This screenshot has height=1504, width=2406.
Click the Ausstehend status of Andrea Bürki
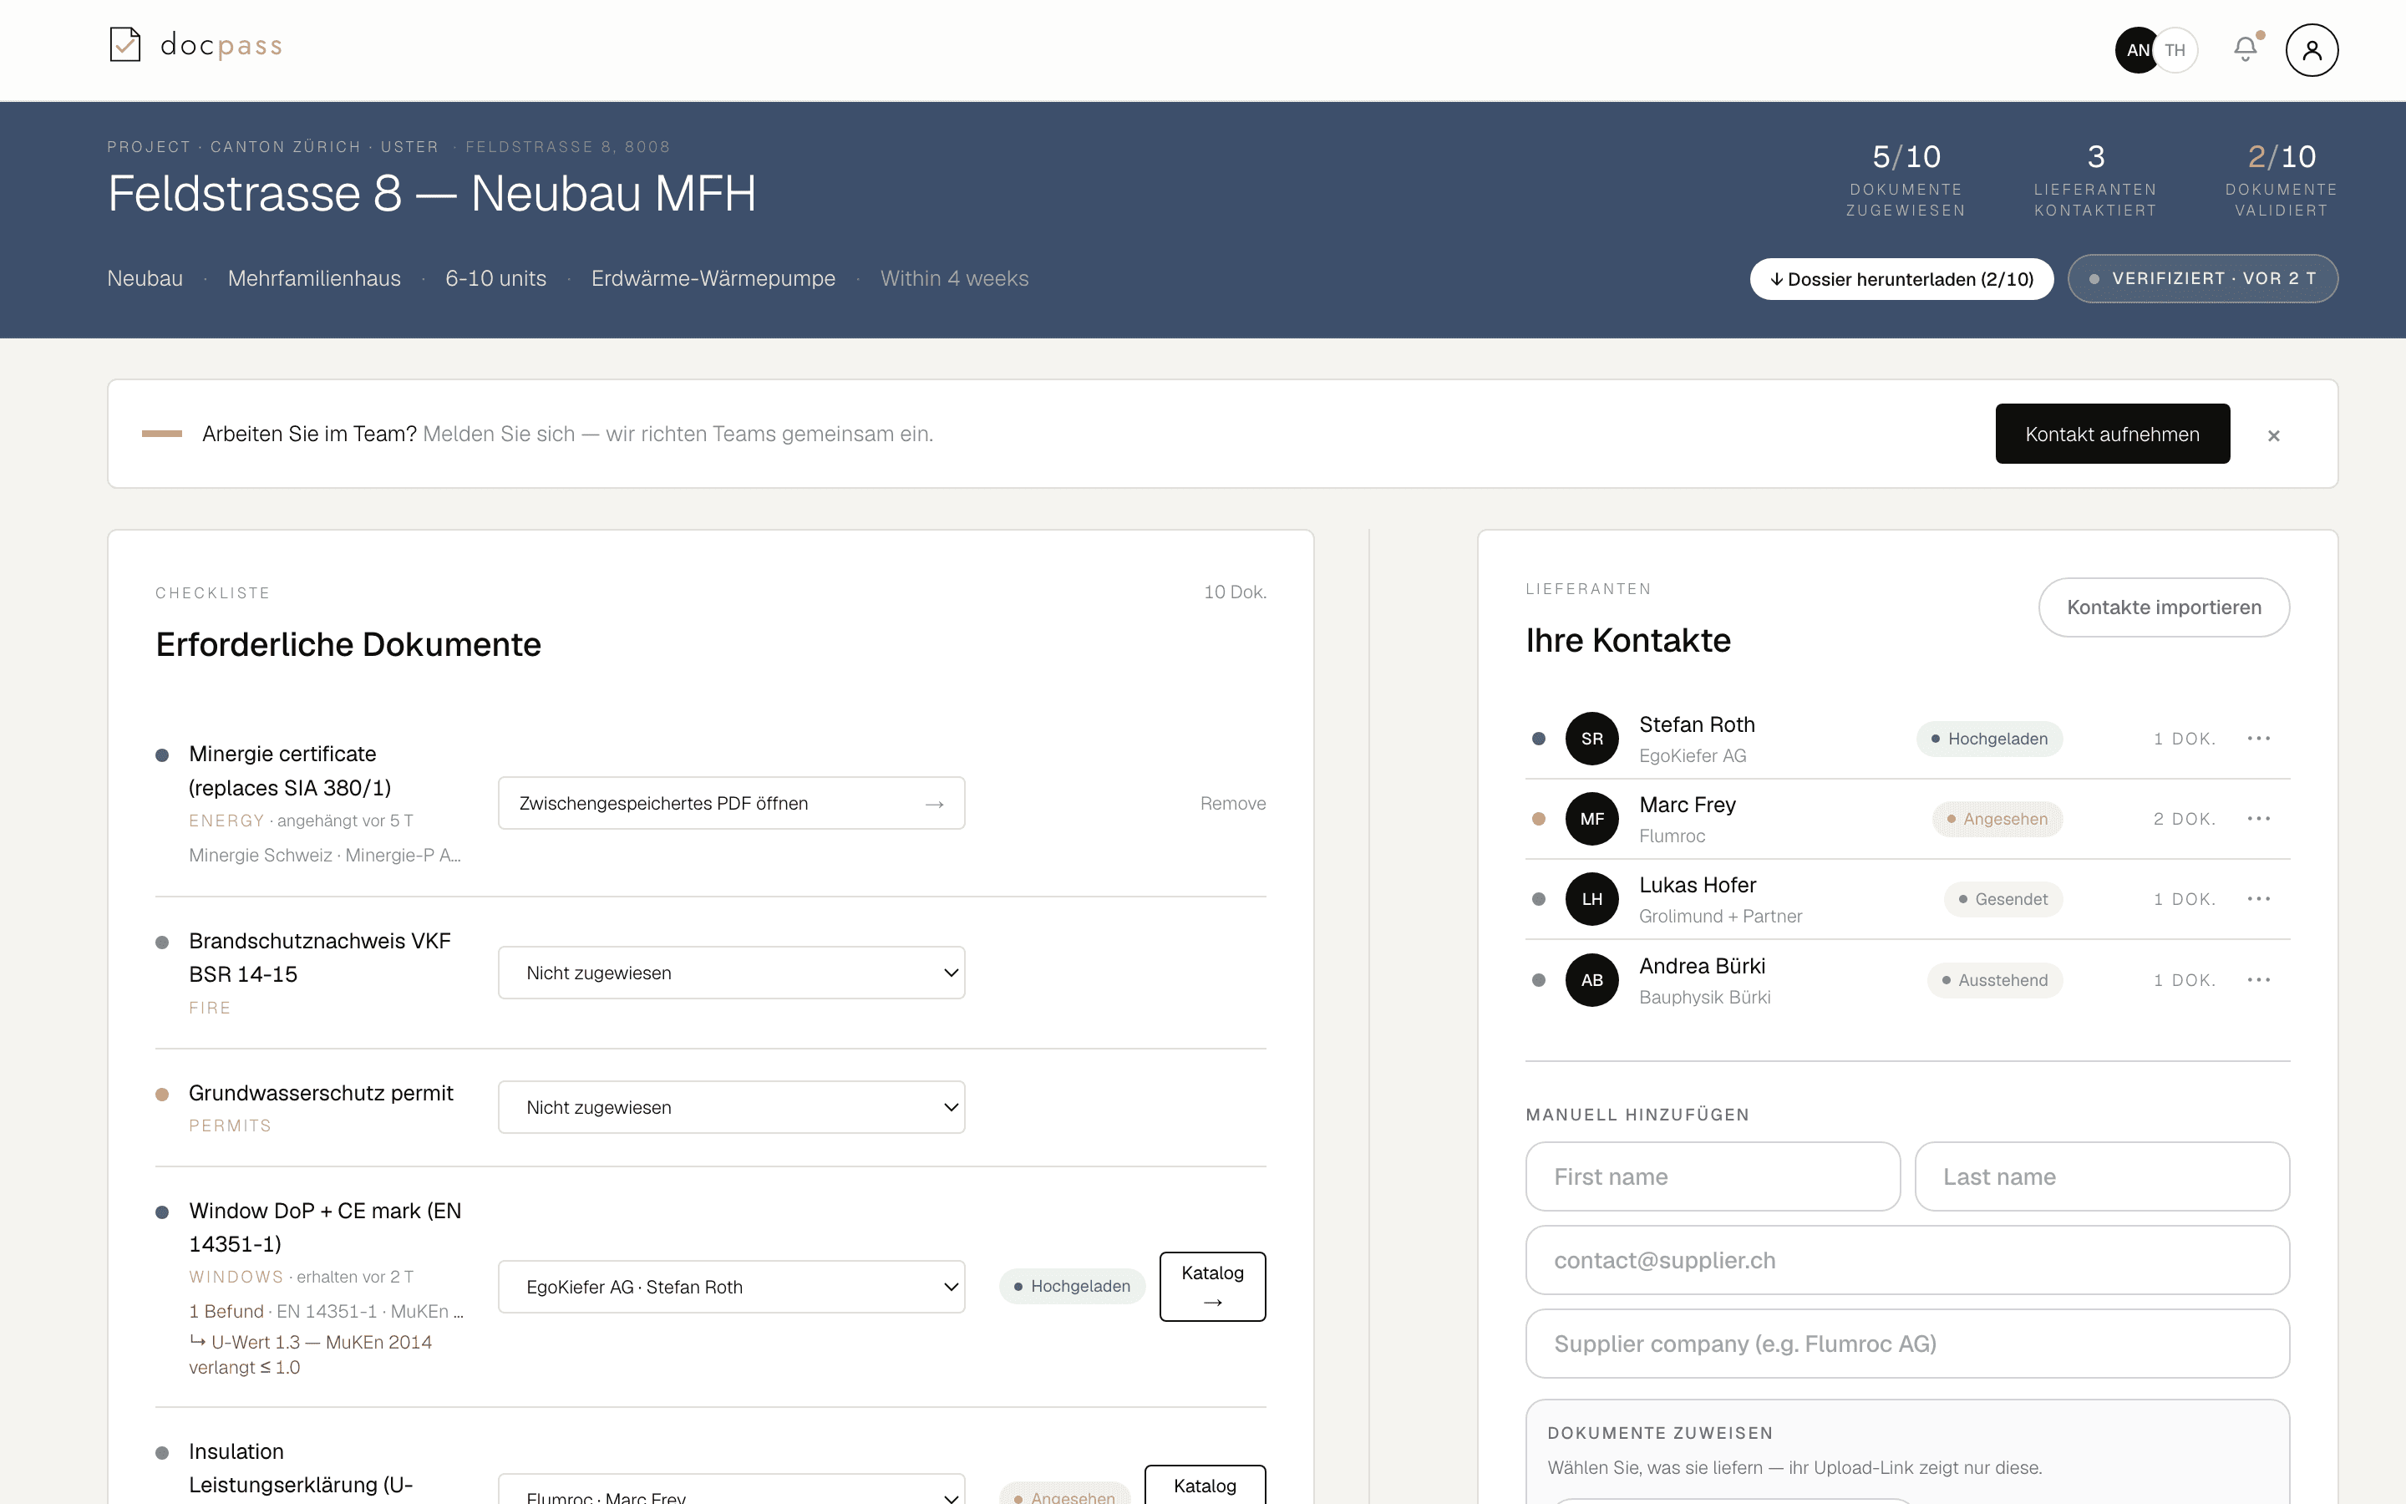[x=1994, y=981]
